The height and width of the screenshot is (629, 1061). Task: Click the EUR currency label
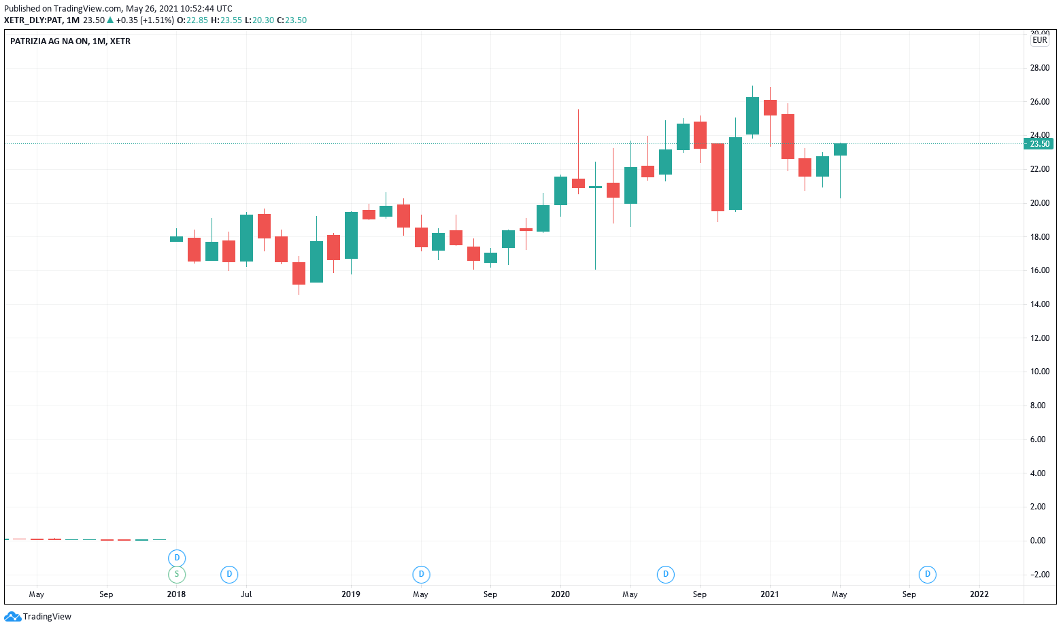click(1040, 40)
